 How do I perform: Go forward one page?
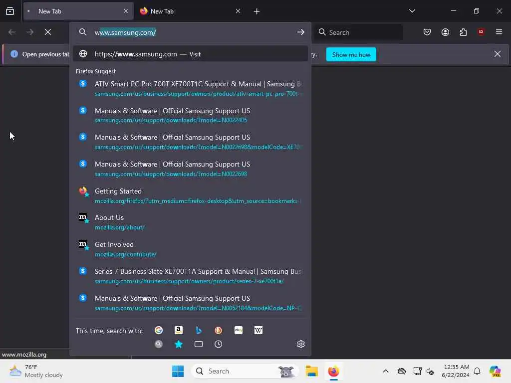click(x=30, y=32)
